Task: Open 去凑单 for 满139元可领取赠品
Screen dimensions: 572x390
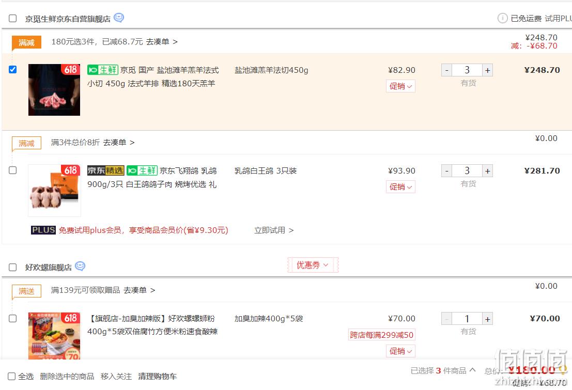Action: tap(140, 290)
